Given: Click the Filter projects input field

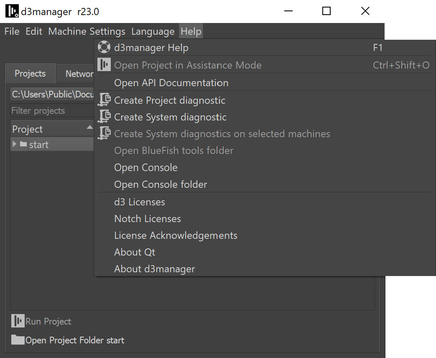Looking at the screenshot, I should point(50,111).
